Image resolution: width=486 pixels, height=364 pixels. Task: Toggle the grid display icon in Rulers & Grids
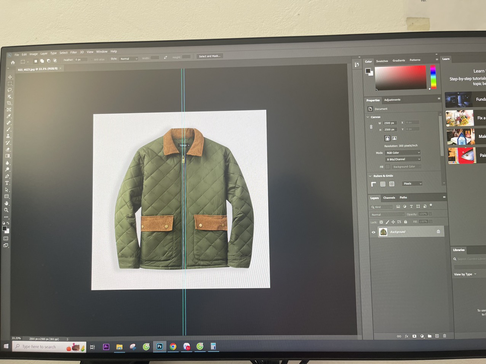pos(383,184)
